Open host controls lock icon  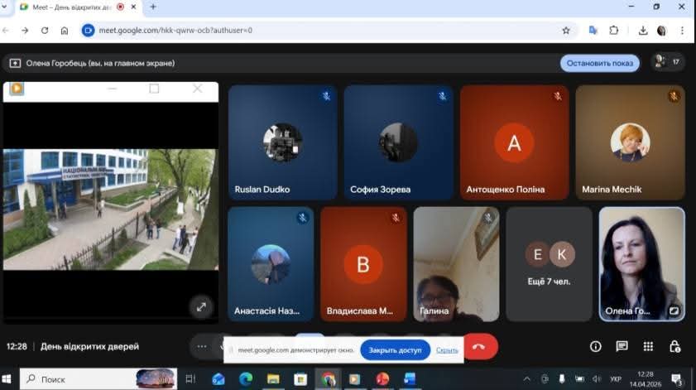click(x=674, y=346)
